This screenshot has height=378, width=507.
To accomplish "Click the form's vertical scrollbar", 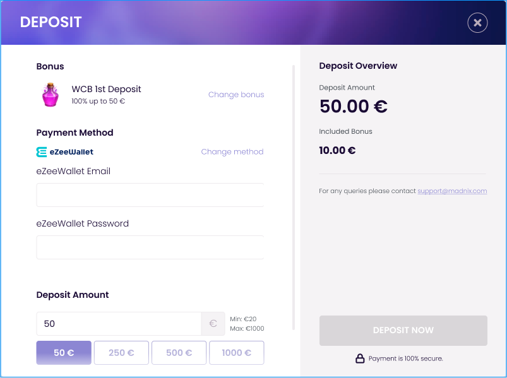I will click(294, 197).
